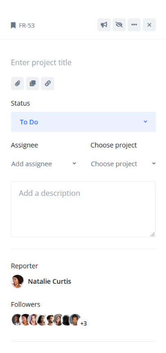Click the megaphone announce icon
Image resolution: width=166 pixels, height=353 pixels.
pyautogui.click(x=104, y=25)
